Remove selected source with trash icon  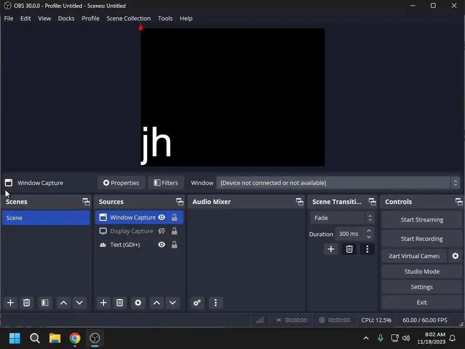point(119,303)
